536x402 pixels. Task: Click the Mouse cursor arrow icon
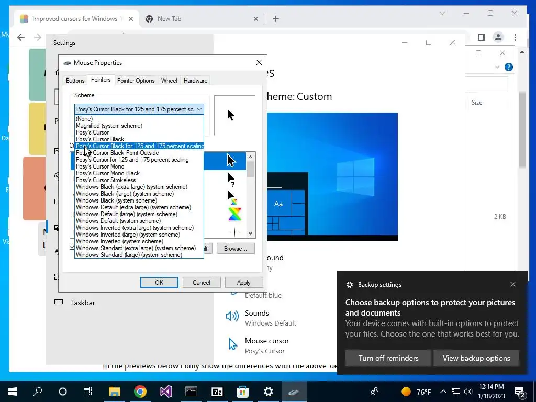233,344
